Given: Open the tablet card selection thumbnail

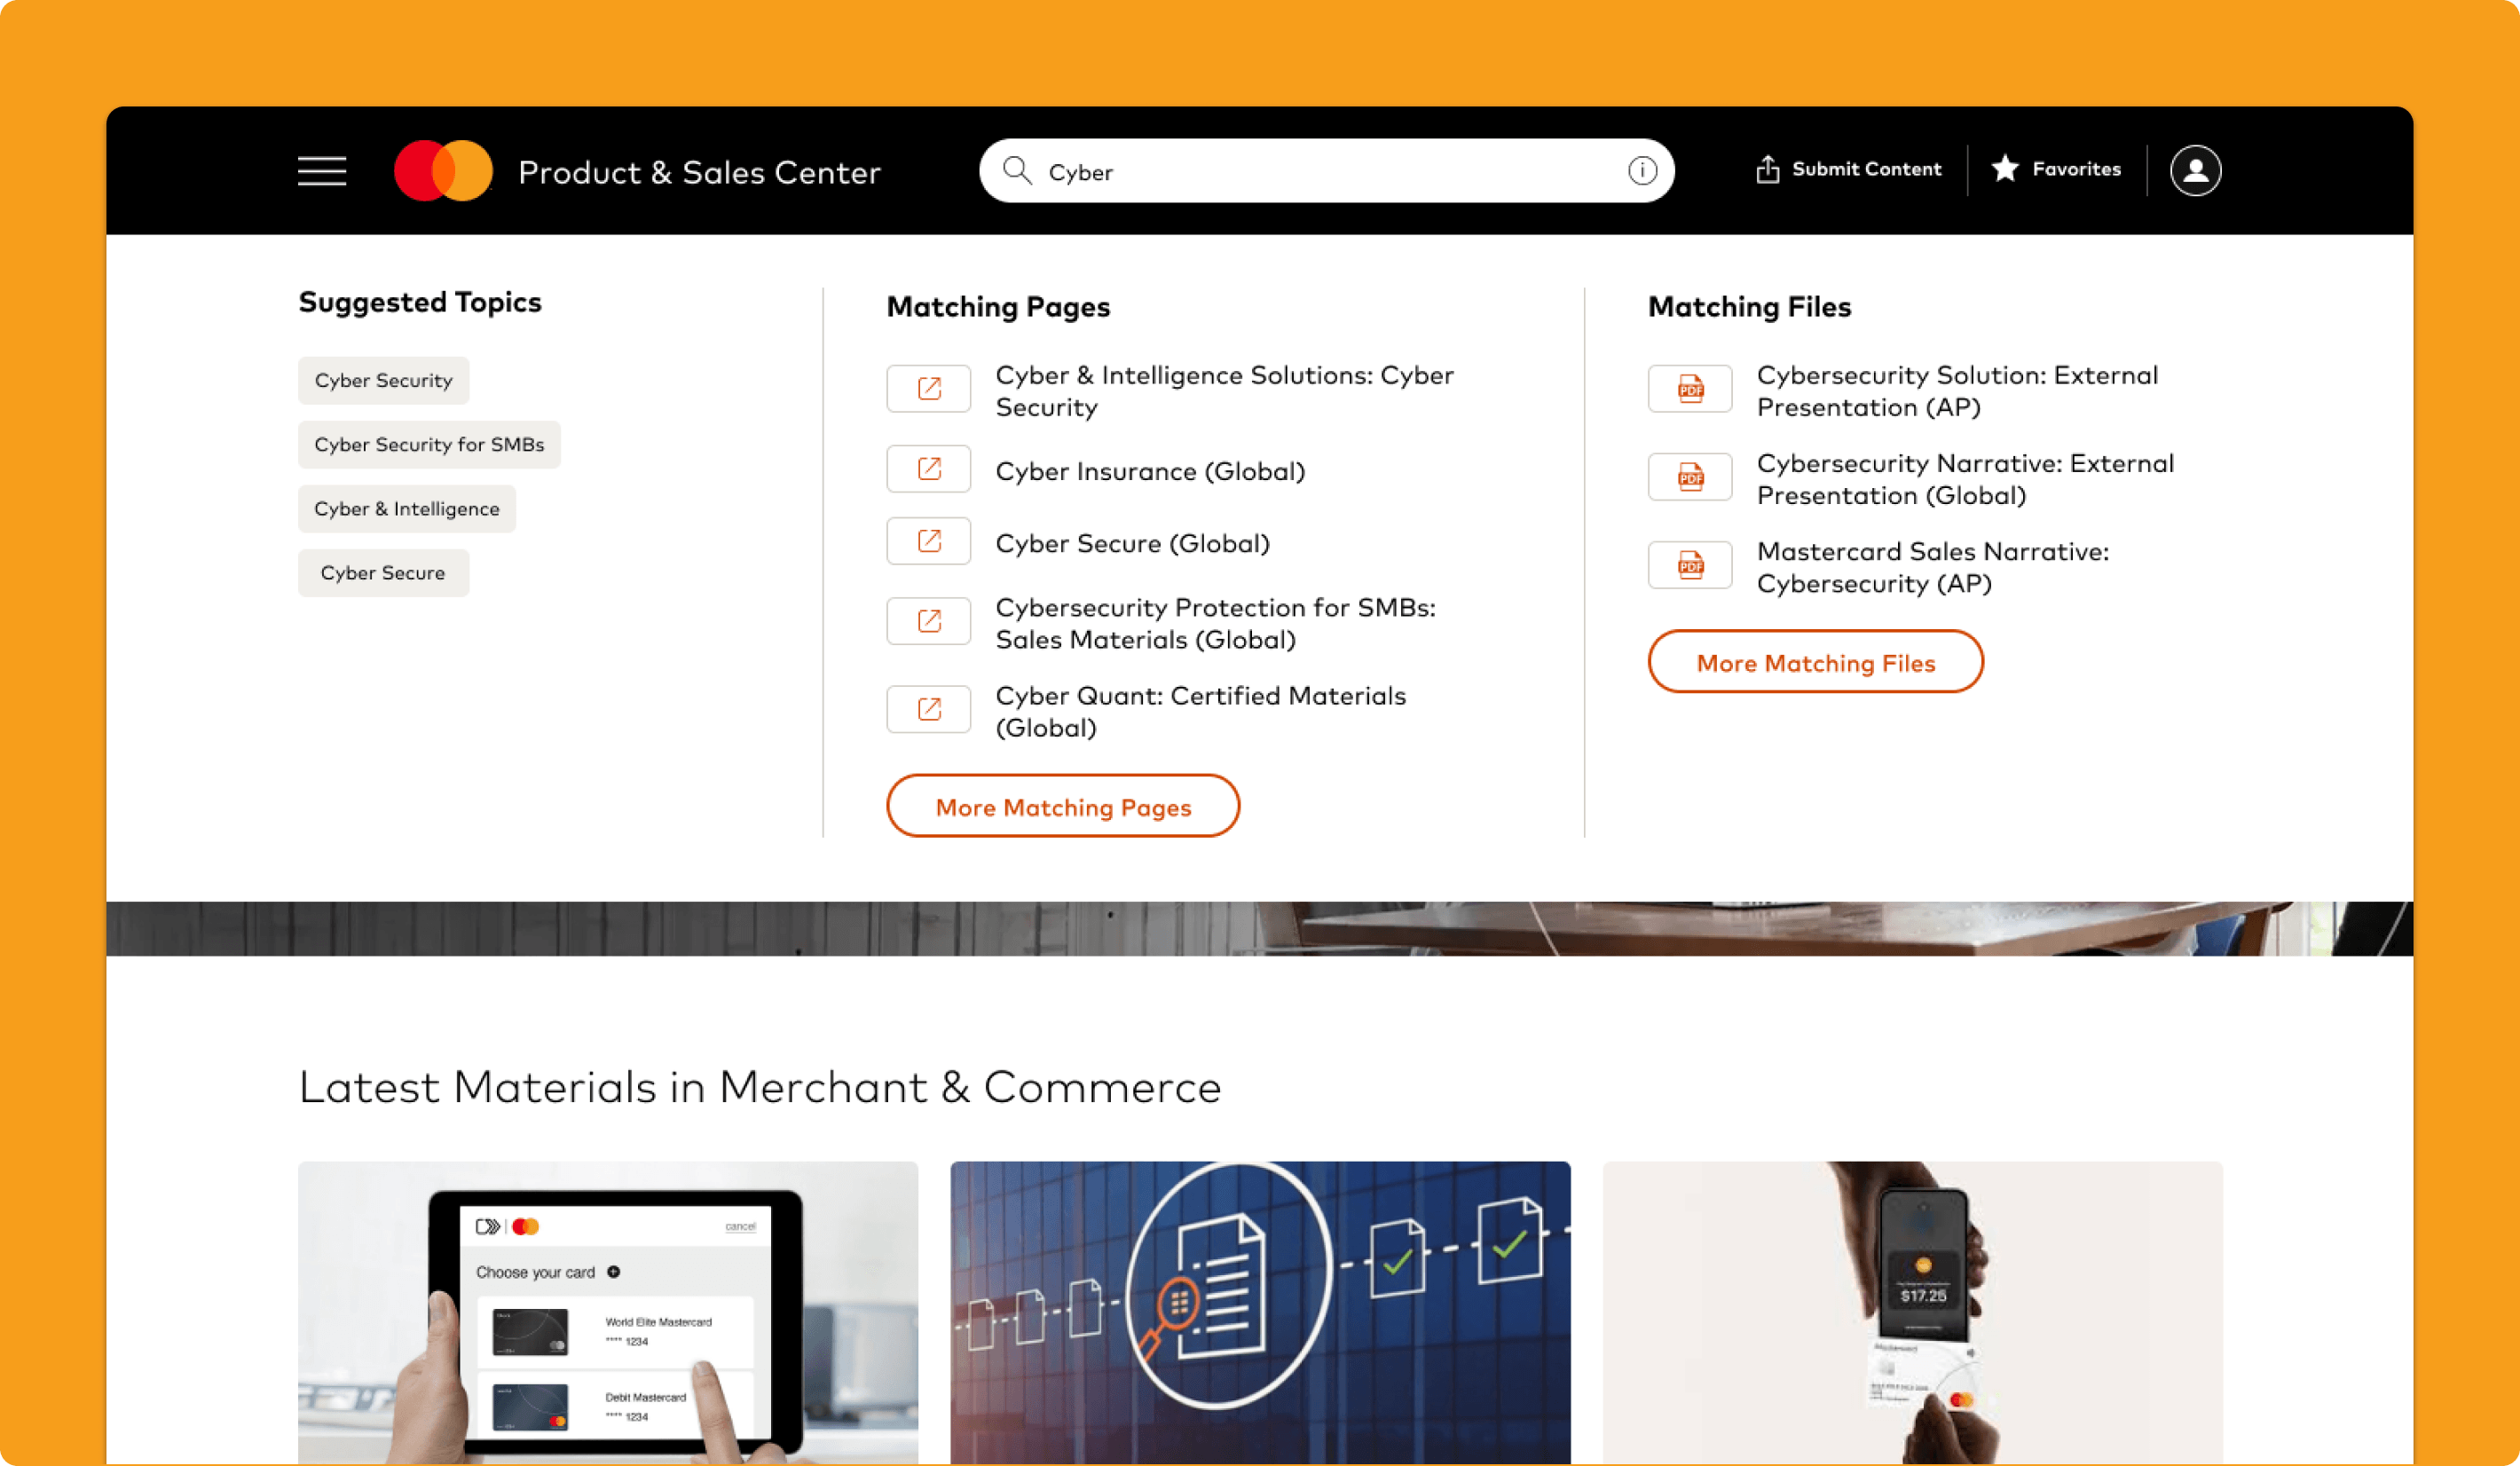Looking at the screenshot, I should 607,1311.
